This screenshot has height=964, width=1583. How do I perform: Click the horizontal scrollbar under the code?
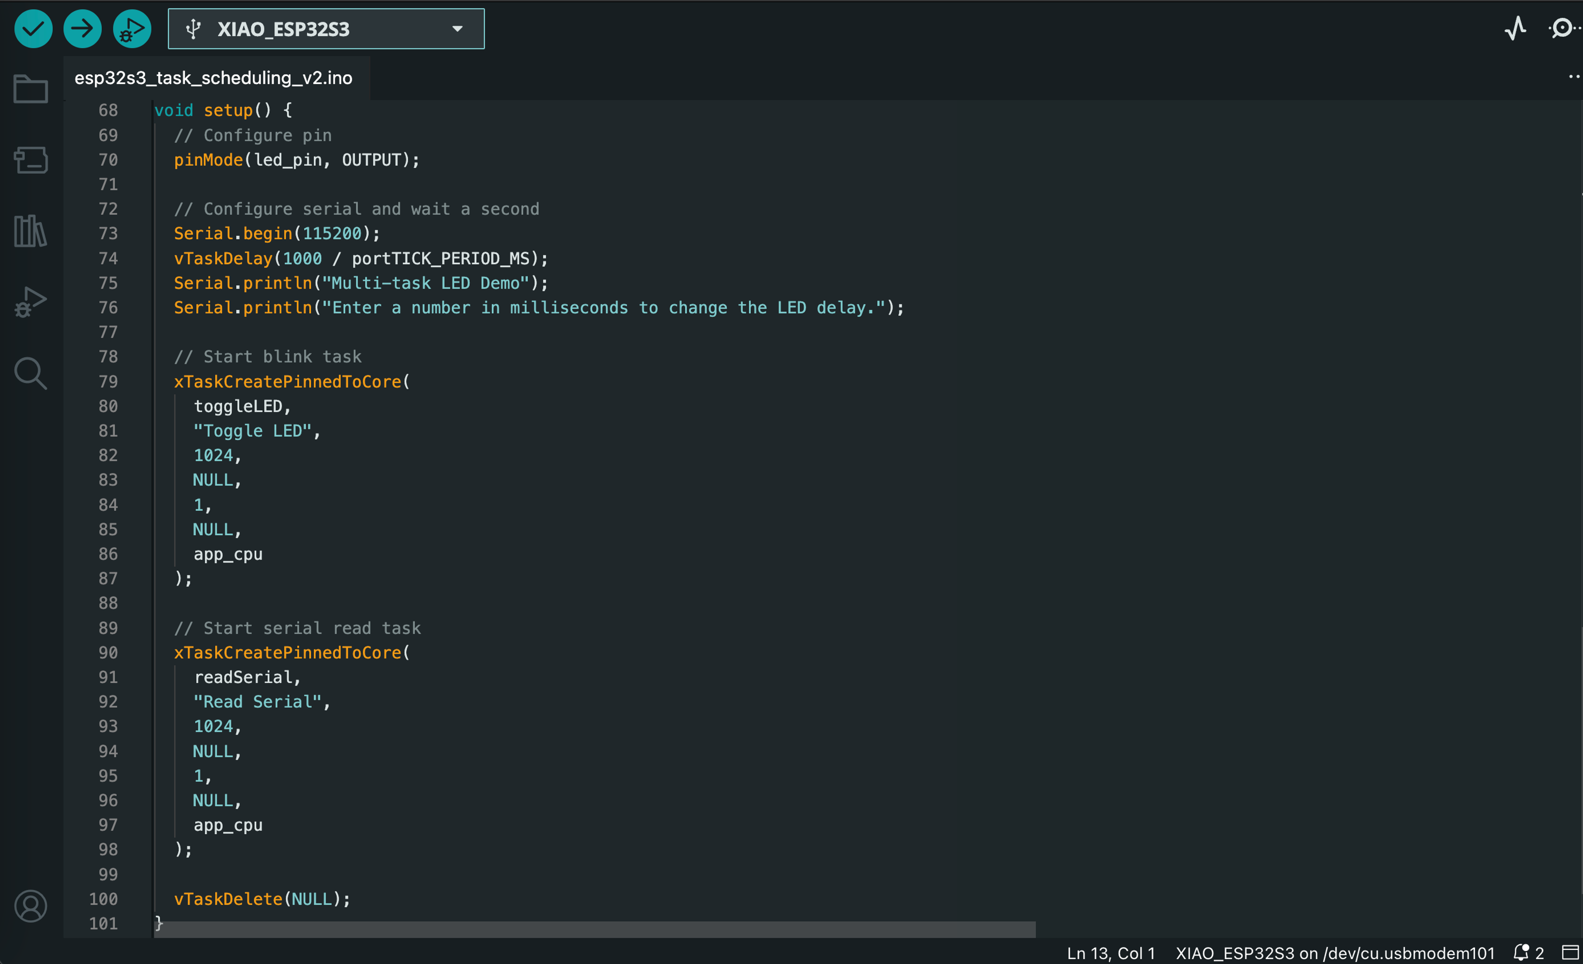[x=594, y=929]
